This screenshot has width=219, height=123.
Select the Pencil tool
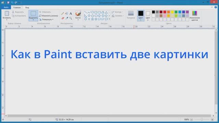click(62, 14)
